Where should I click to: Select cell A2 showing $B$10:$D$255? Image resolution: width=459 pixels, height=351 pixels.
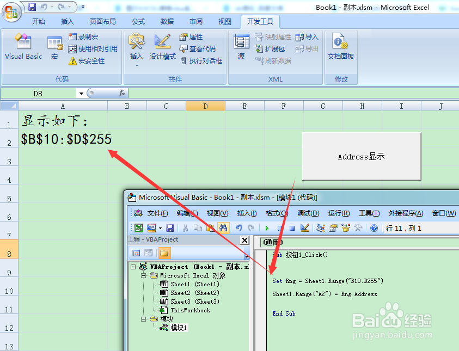pyautogui.click(x=63, y=139)
